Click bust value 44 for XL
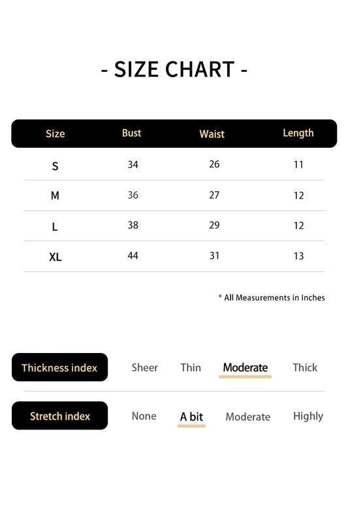Image resolution: width=348 pixels, height=523 pixels. tap(133, 256)
